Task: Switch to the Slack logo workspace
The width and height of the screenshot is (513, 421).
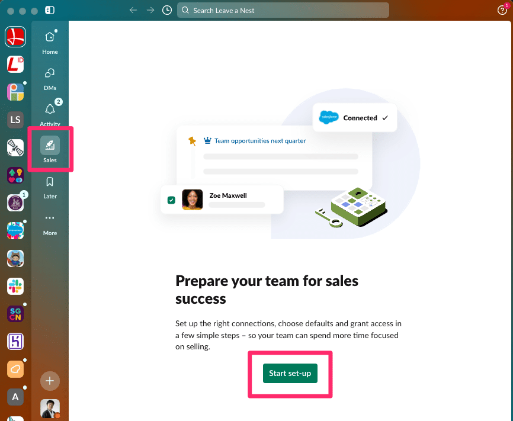Action: [15, 286]
